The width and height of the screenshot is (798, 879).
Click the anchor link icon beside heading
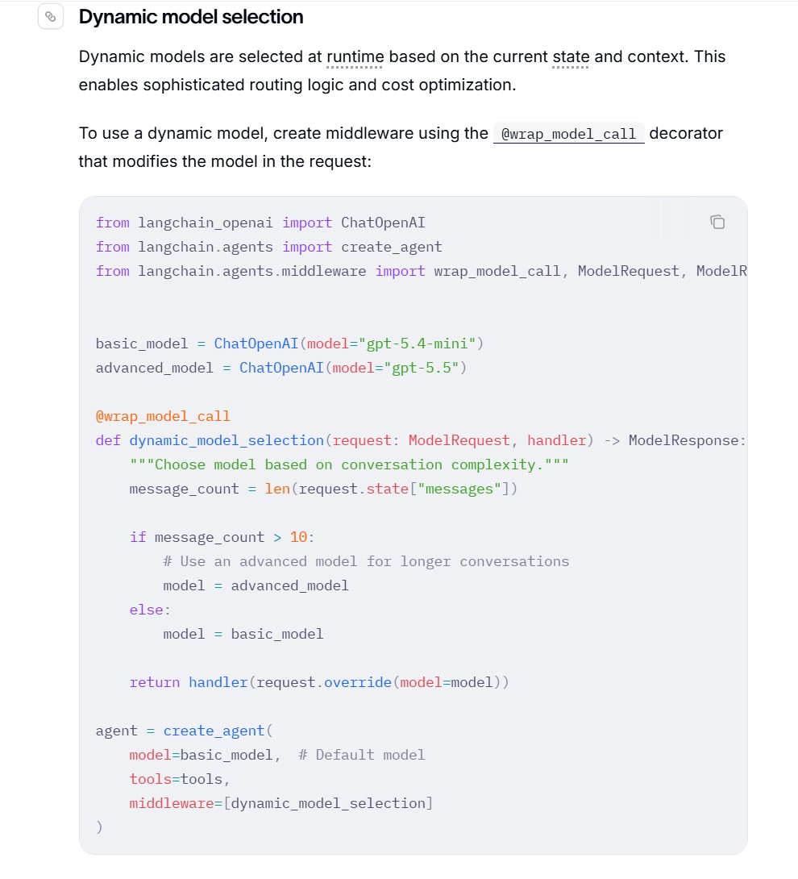pyautogui.click(x=51, y=17)
